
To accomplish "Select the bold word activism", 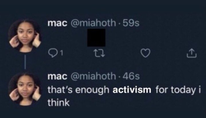I will point(132,90).
